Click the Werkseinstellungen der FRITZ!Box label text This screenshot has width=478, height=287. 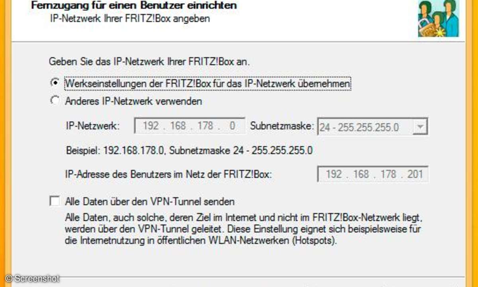208,84
